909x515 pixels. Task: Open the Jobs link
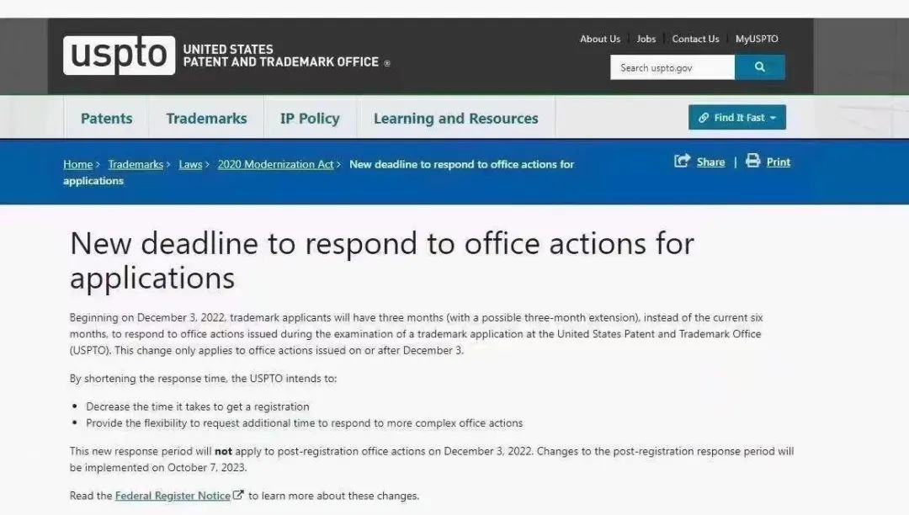pyautogui.click(x=646, y=39)
